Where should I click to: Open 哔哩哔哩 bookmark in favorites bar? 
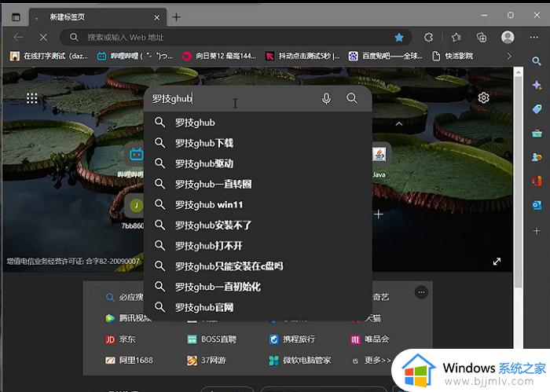tap(134, 56)
